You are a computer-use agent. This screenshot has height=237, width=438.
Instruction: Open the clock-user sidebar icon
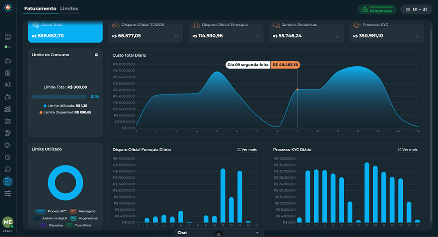coord(8,157)
